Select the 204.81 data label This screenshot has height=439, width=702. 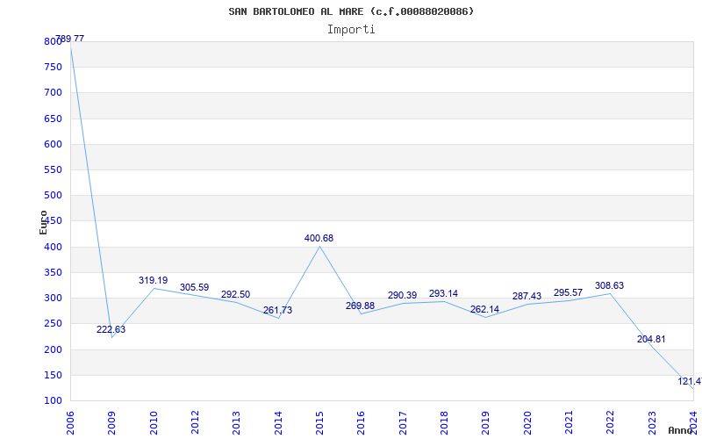click(x=651, y=340)
